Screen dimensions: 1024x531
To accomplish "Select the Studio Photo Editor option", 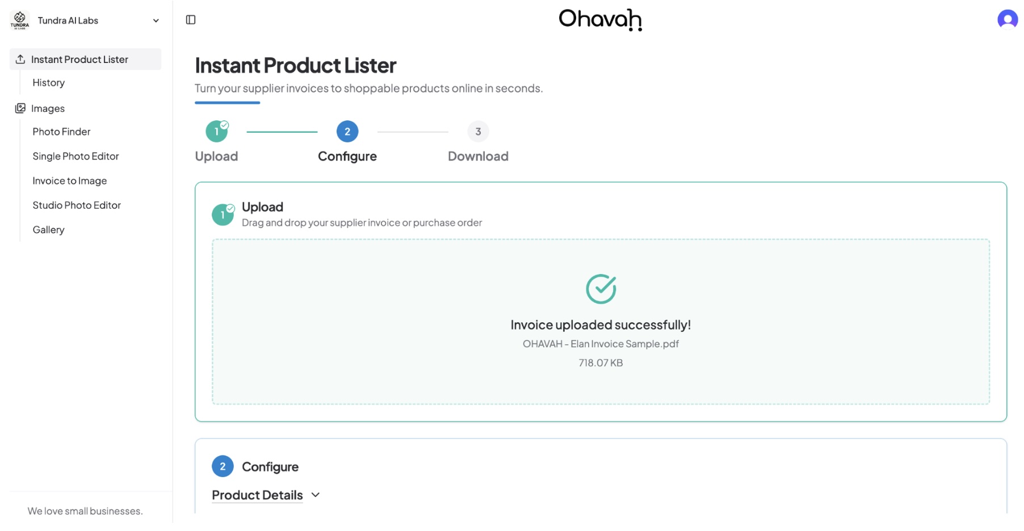I will 77,205.
